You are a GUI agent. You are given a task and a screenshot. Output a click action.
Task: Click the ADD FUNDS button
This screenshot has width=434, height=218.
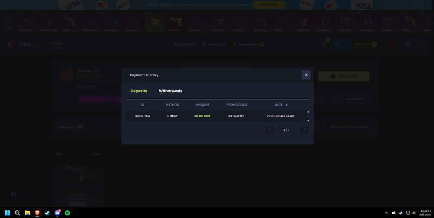pyautogui.click(x=343, y=76)
